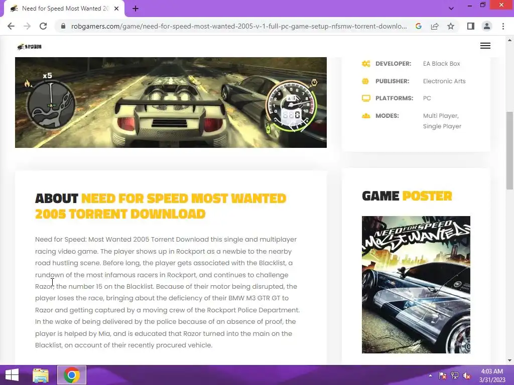The height and width of the screenshot is (385, 514).
Task: Open the taskbar clock and date
Action: click(x=492, y=375)
